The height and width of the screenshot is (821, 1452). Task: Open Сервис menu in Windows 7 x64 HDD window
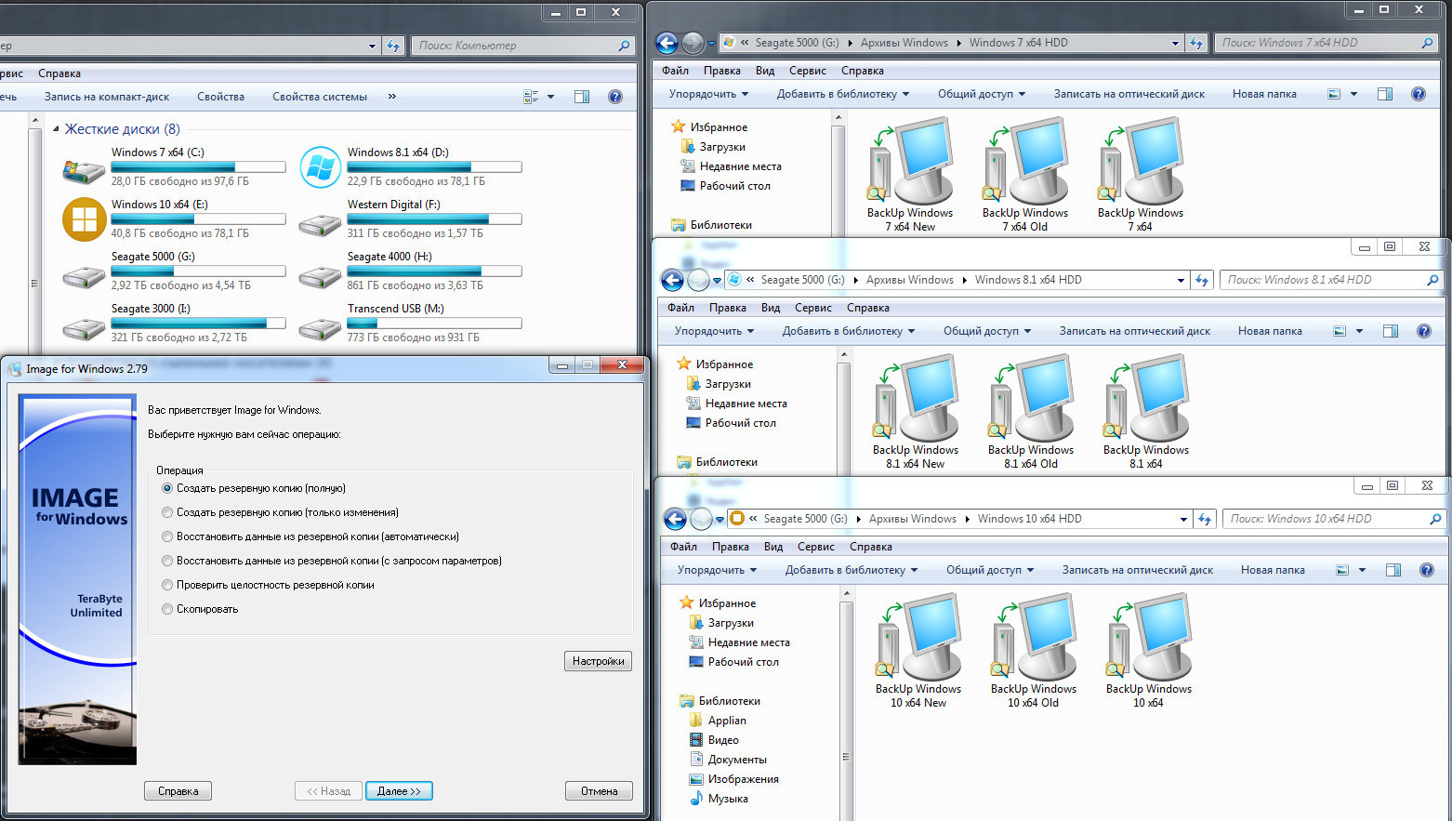coord(808,71)
